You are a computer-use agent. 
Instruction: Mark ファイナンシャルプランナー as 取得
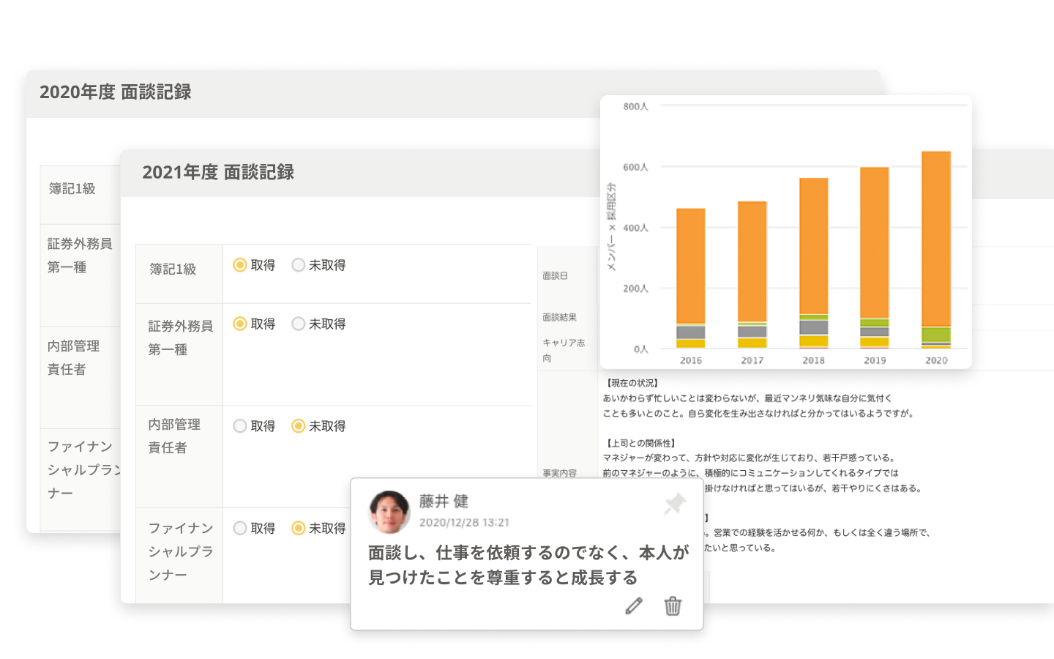240,528
